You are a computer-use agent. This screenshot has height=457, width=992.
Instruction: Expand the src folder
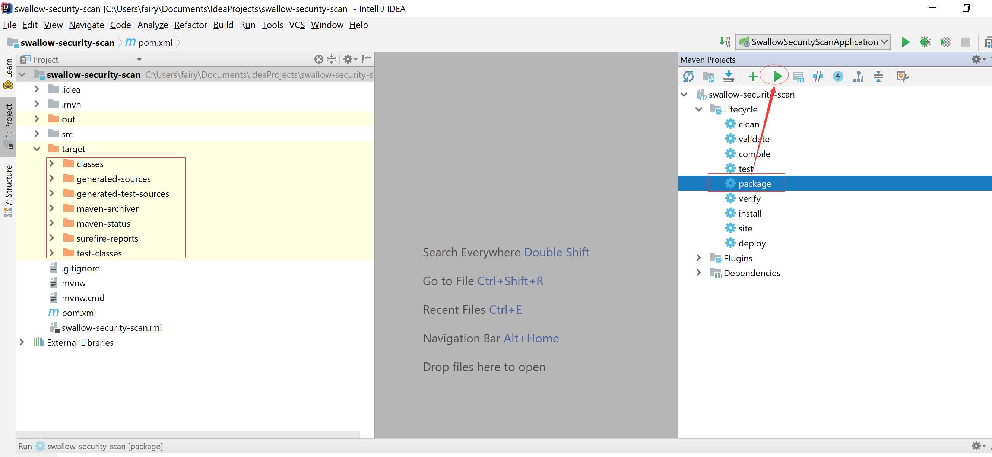(x=37, y=134)
